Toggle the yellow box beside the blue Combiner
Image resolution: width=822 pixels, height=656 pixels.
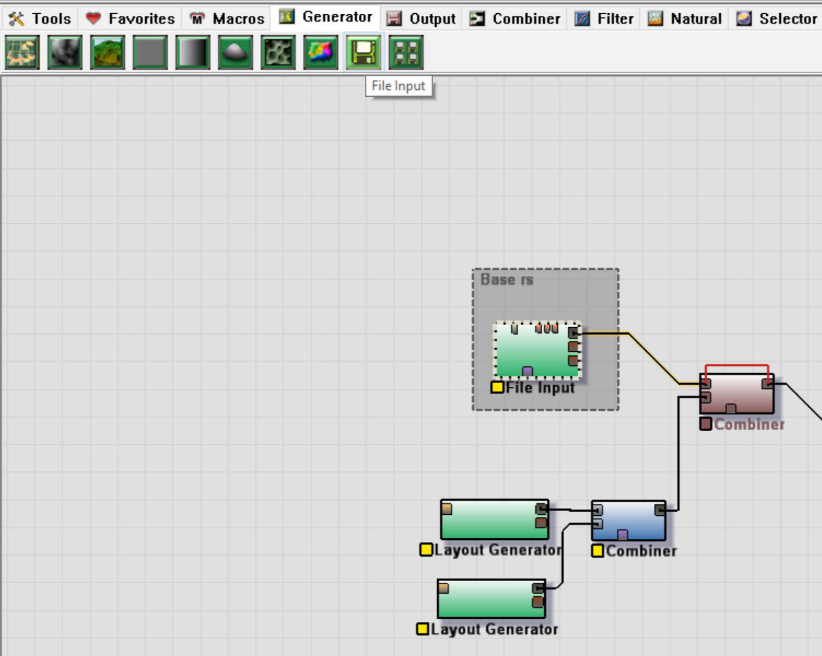pos(598,551)
